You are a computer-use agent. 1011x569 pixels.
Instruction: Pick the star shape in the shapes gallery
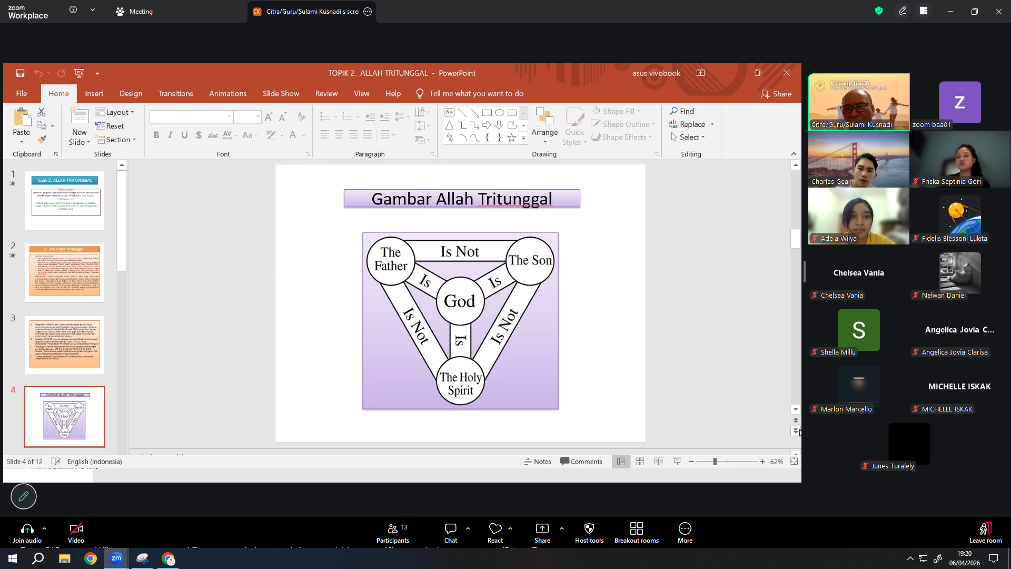point(512,138)
